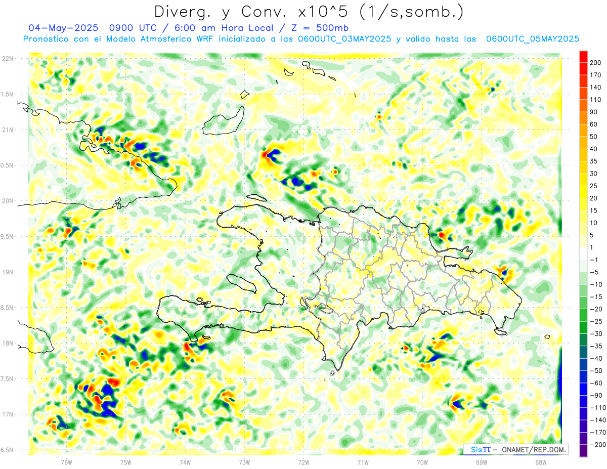Viewport: 607px width, 469px height.
Task: Click the "75W" longitude label
Action: 125,462
